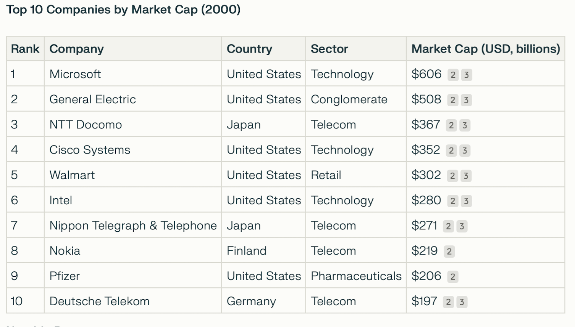
Task: Click citation 2 in General Electric row
Action: pos(452,100)
